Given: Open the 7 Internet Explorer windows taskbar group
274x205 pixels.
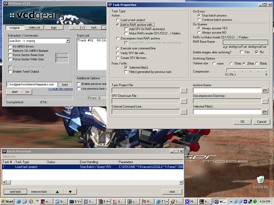Looking at the screenshot, I should 162,202.
